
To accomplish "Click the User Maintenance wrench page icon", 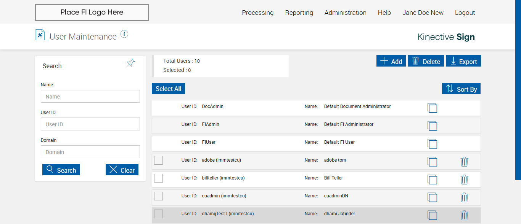I will 40,35.
